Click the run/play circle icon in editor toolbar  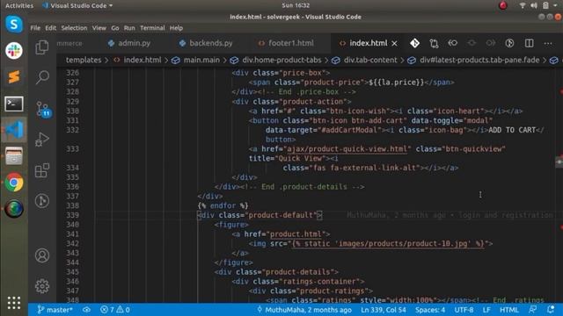(509, 43)
